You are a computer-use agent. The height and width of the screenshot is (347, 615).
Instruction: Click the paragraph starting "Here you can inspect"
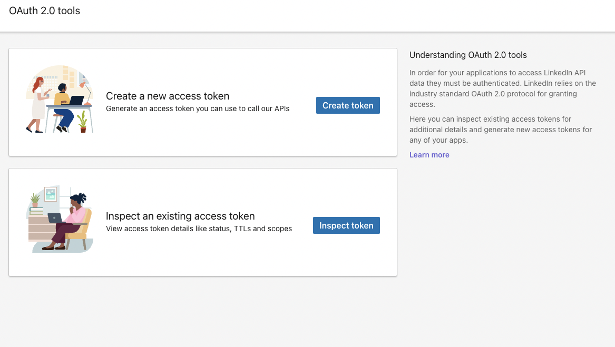click(501, 130)
